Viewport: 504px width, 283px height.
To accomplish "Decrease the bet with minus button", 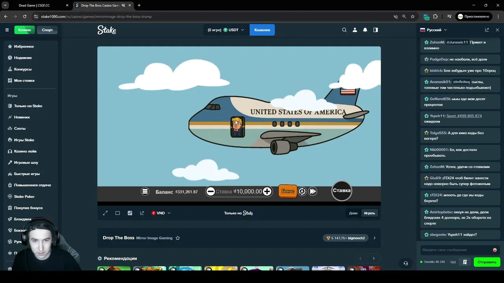I will coord(211,191).
